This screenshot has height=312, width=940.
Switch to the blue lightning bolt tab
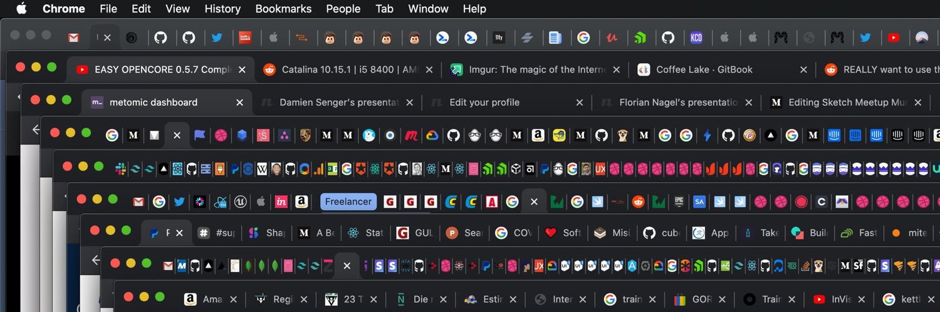(708, 135)
